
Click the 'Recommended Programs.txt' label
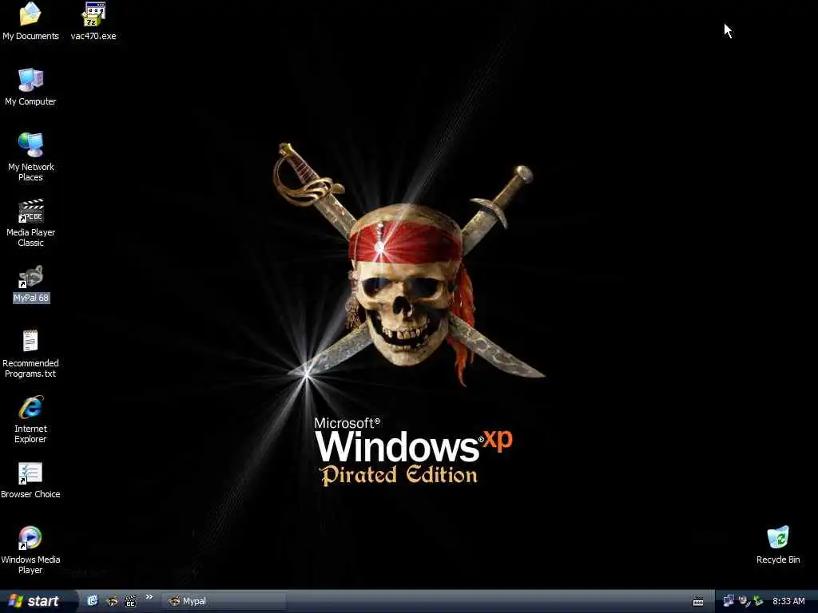(31, 368)
